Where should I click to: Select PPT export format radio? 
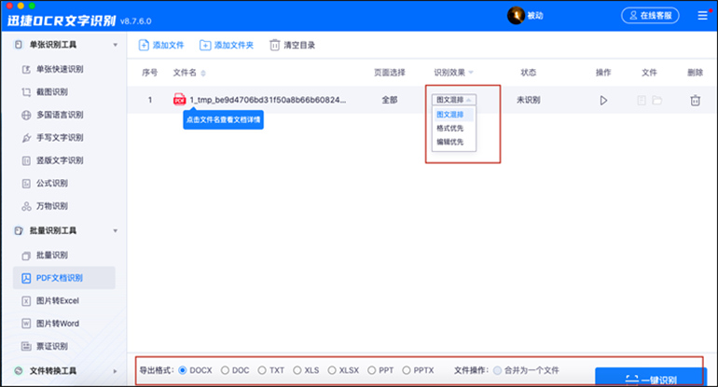coord(372,370)
